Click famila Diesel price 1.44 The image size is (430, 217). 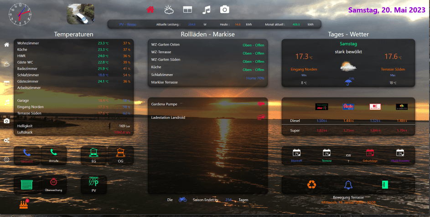tap(348, 121)
